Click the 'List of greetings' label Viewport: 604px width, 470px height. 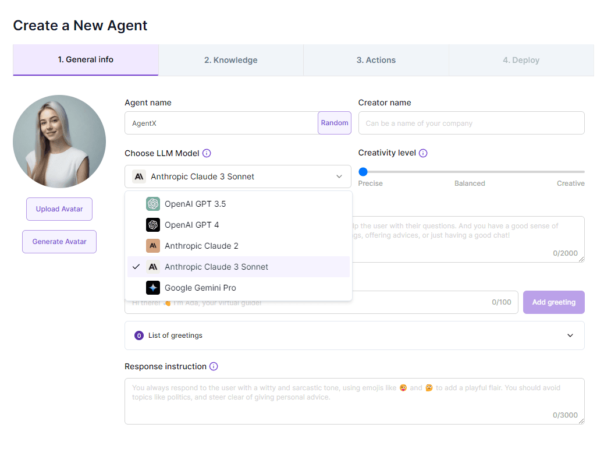pos(175,335)
